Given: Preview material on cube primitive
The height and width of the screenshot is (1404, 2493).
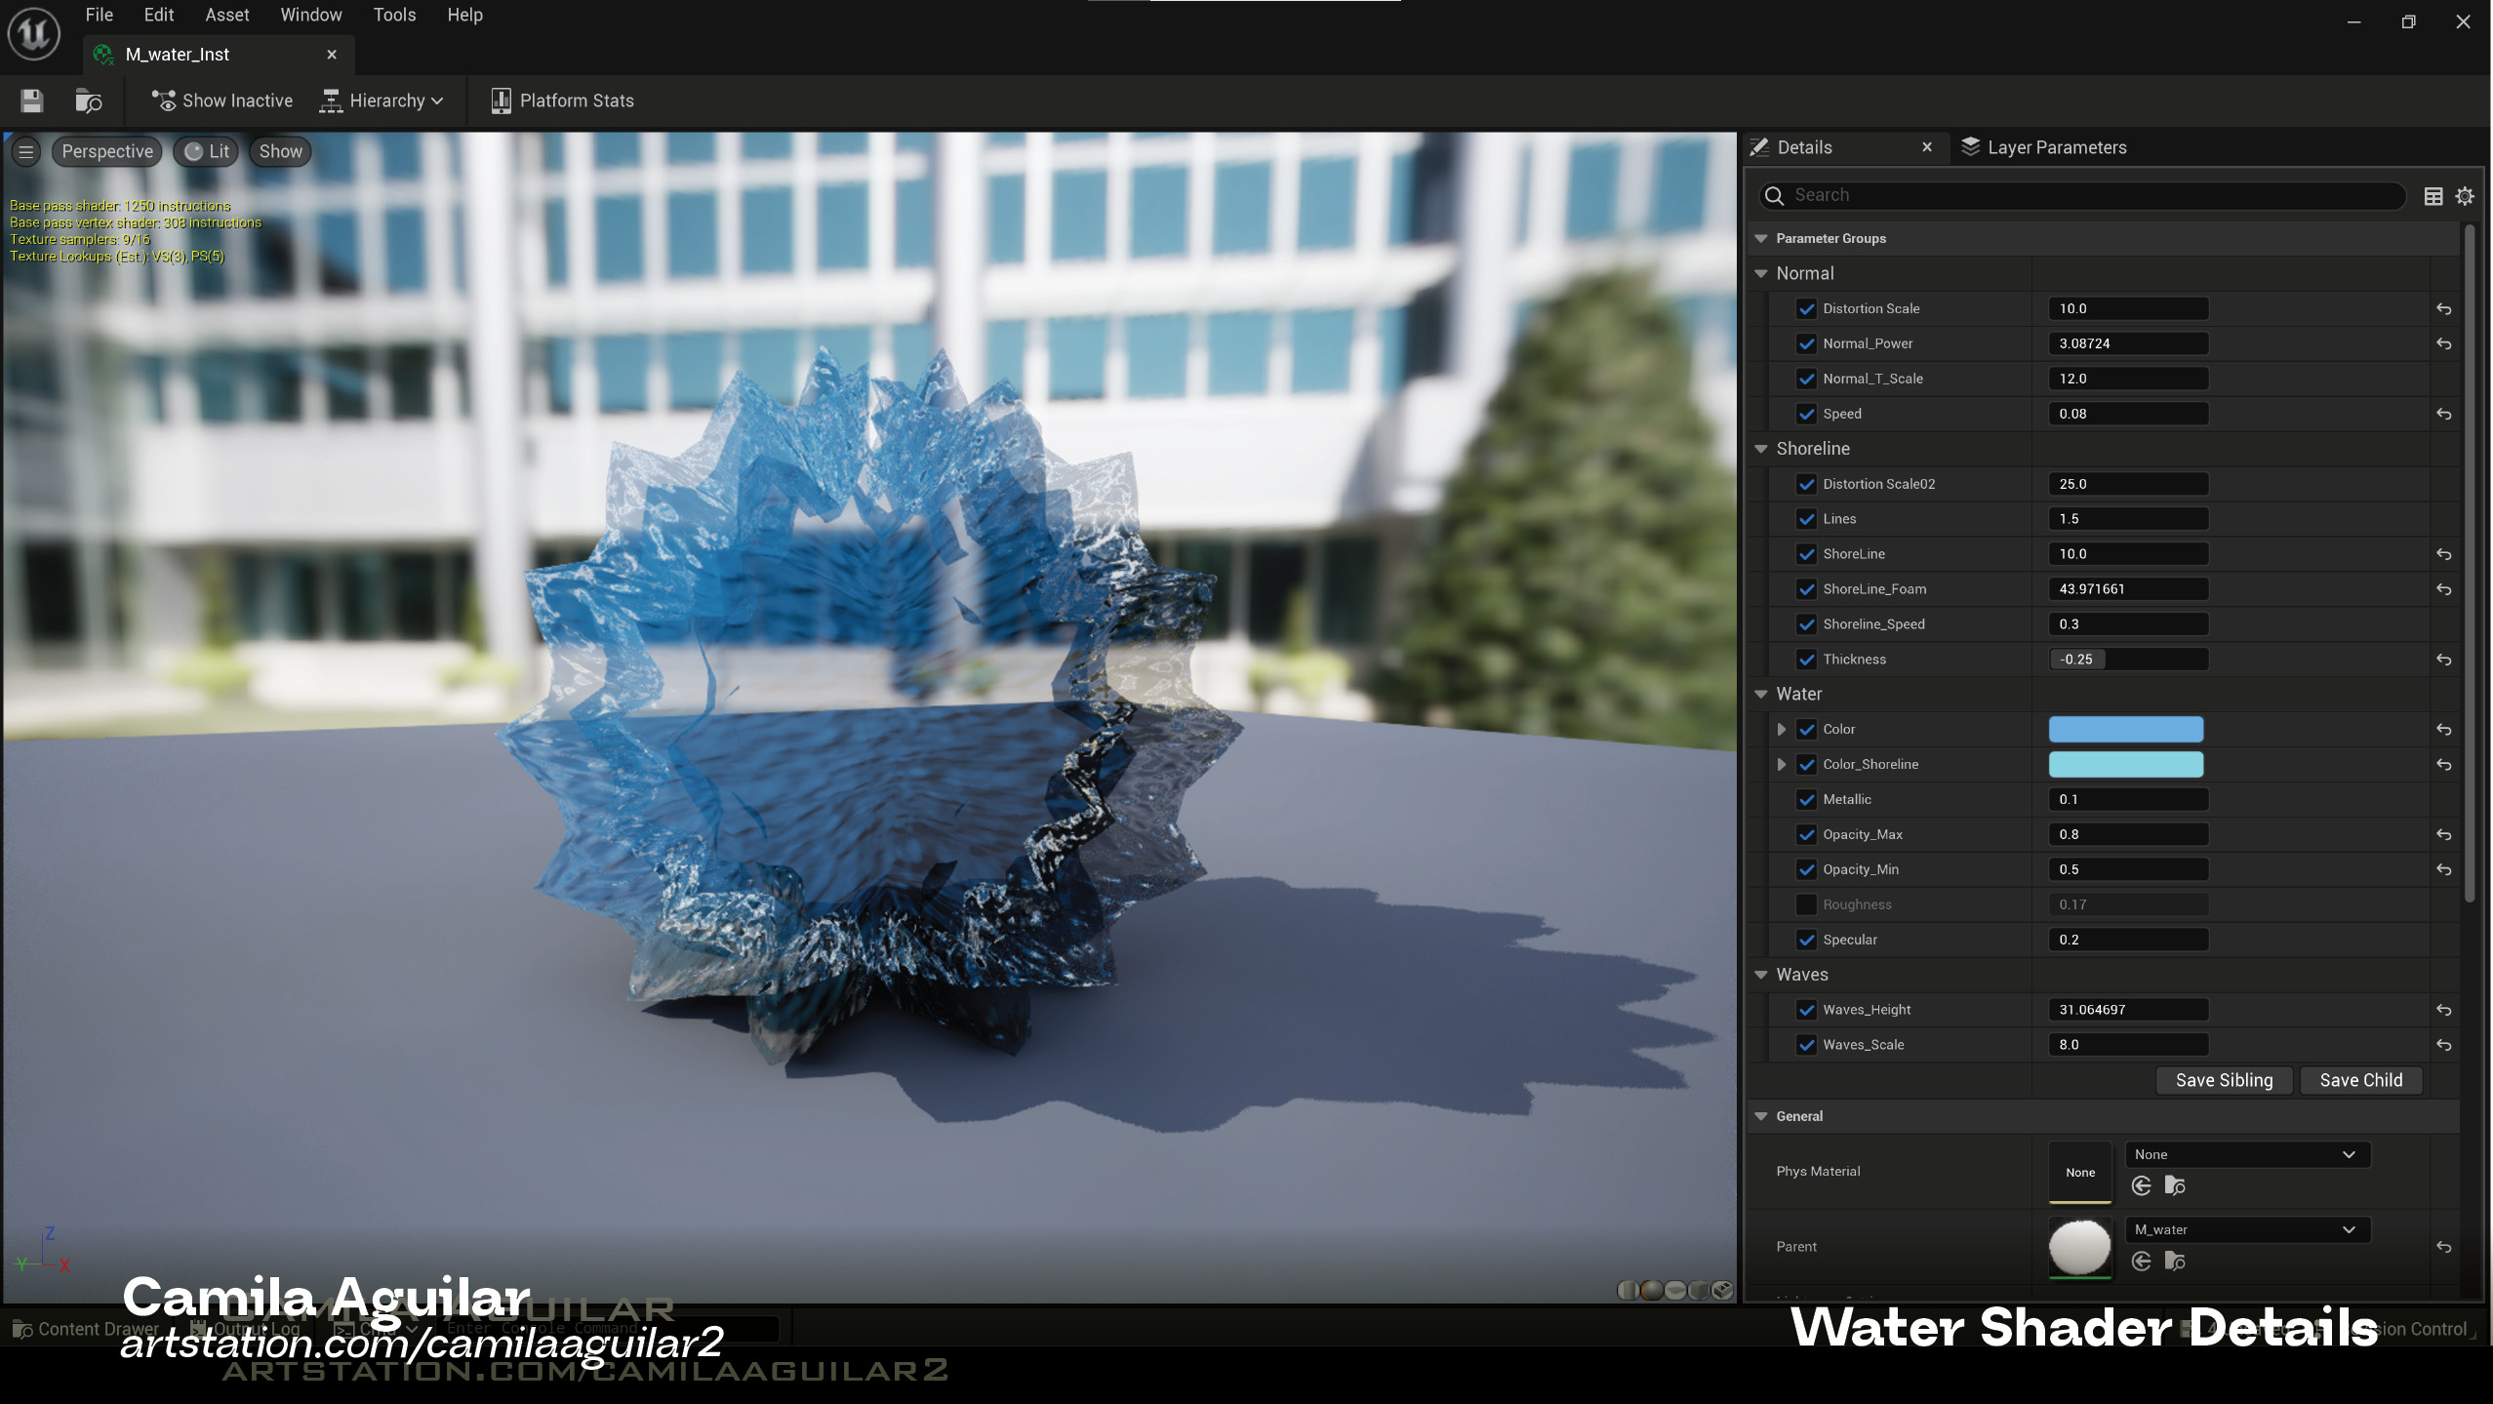Looking at the screenshot, I should 1699,1290.
